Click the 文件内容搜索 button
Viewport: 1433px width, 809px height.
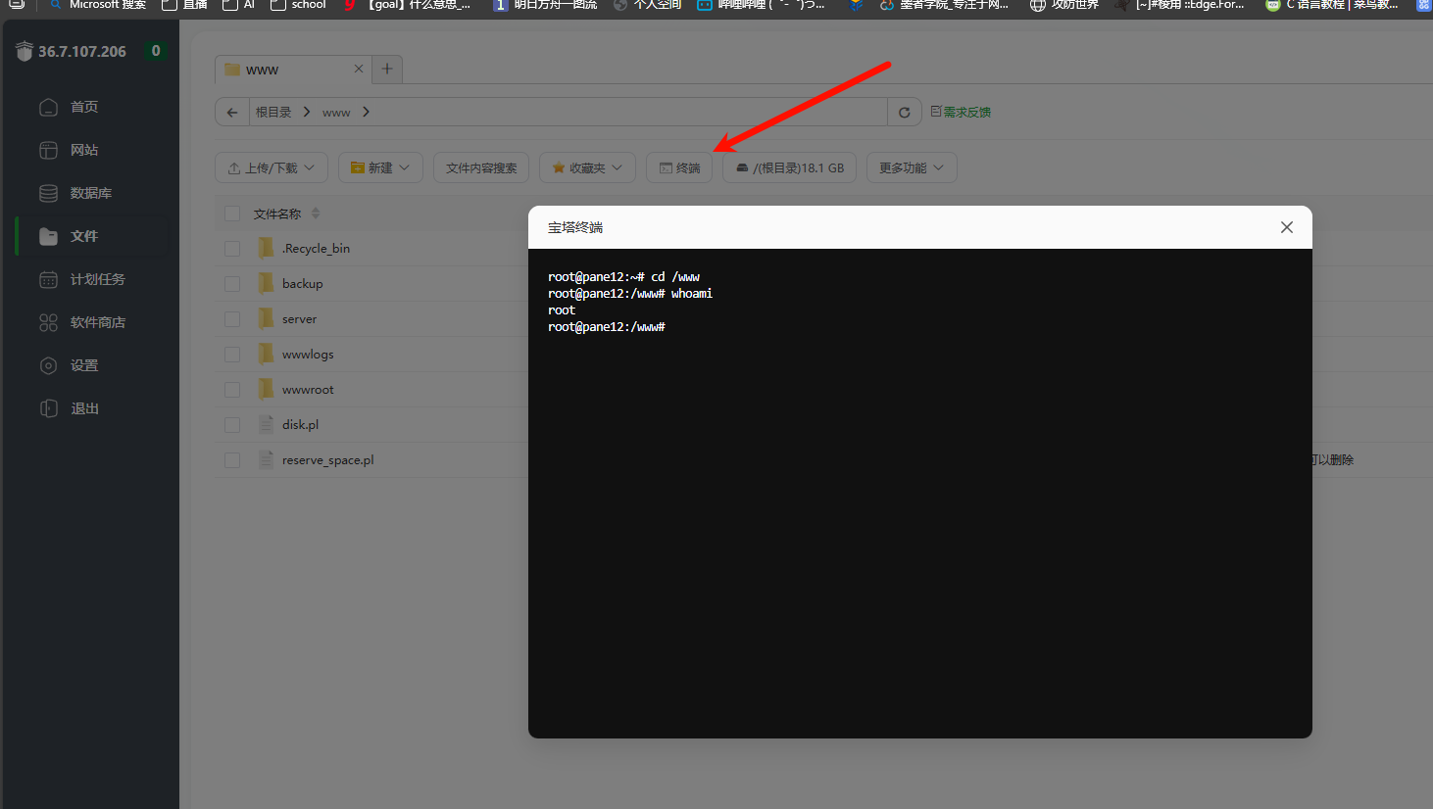pos(481,167)
